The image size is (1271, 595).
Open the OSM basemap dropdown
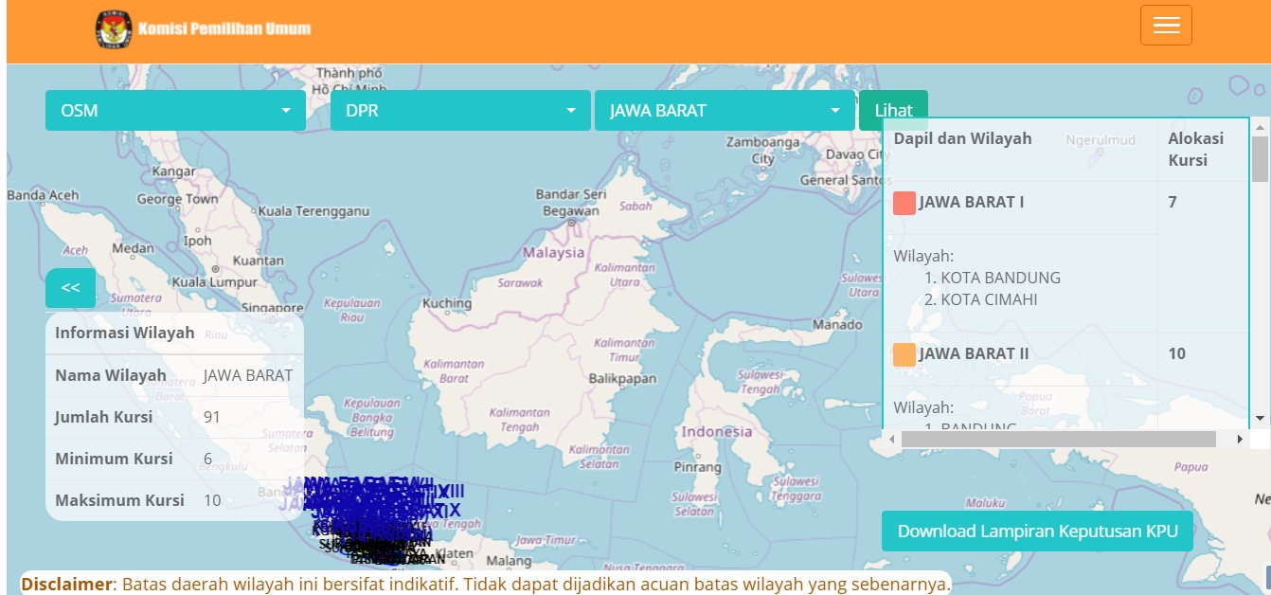tap(175, 111)
